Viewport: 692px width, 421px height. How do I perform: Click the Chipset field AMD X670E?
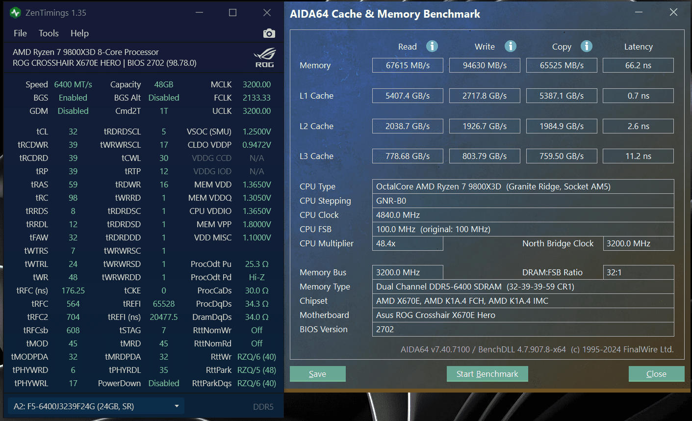click(523, 301)
